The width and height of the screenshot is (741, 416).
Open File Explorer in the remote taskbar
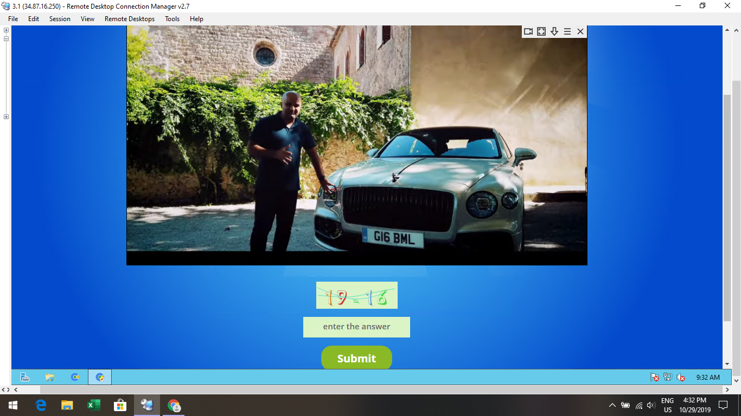click(x=50, y=377)
